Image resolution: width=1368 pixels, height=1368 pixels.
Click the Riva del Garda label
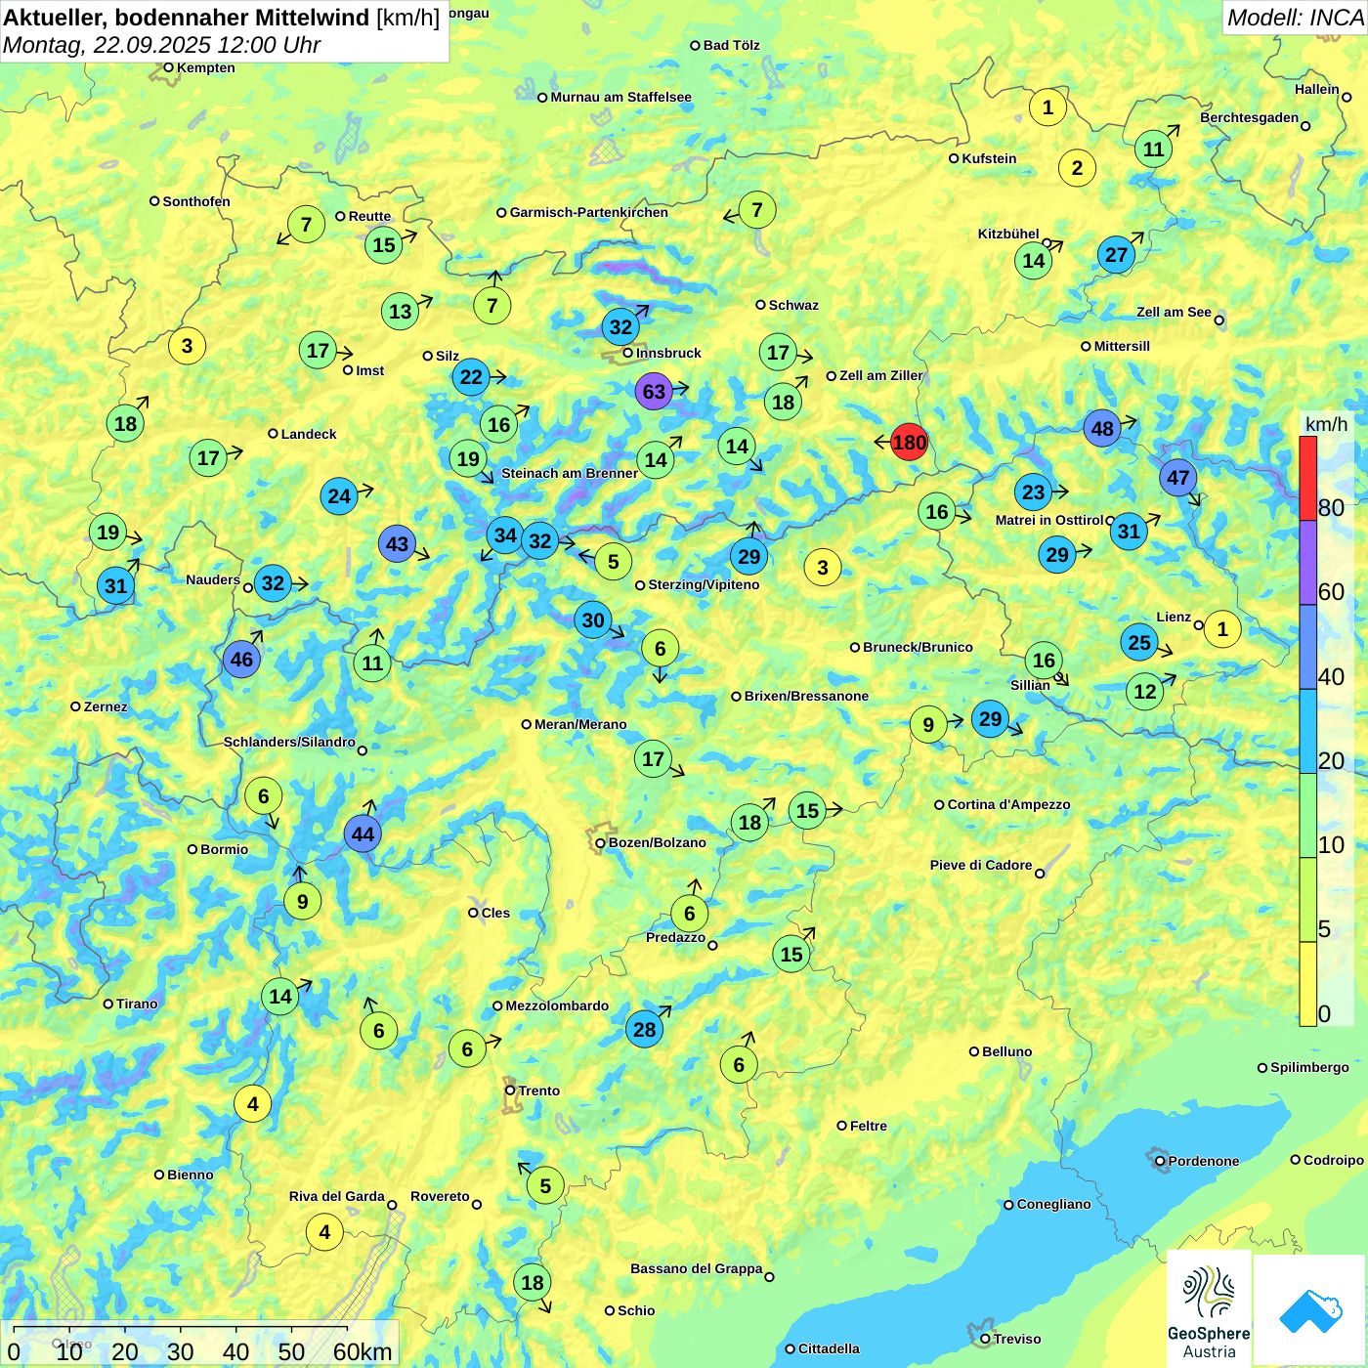coord(336,1196)
